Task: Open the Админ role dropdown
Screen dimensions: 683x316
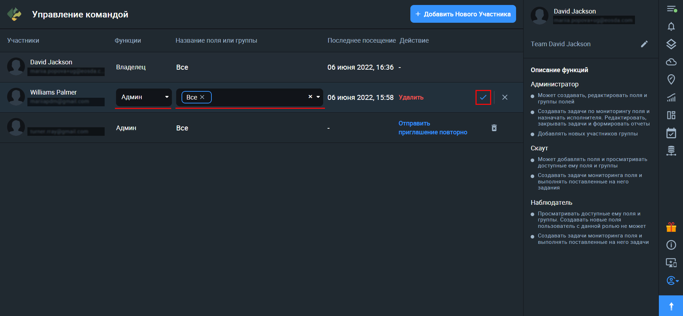Action: pyautogui.click(x=143, y=97)
